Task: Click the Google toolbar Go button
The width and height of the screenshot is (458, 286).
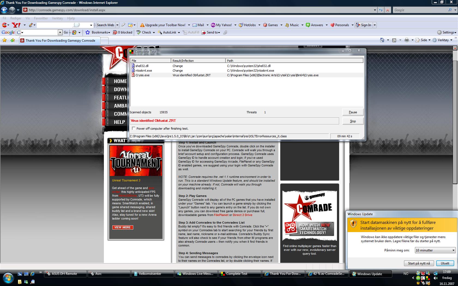Action: pos(66,32)
